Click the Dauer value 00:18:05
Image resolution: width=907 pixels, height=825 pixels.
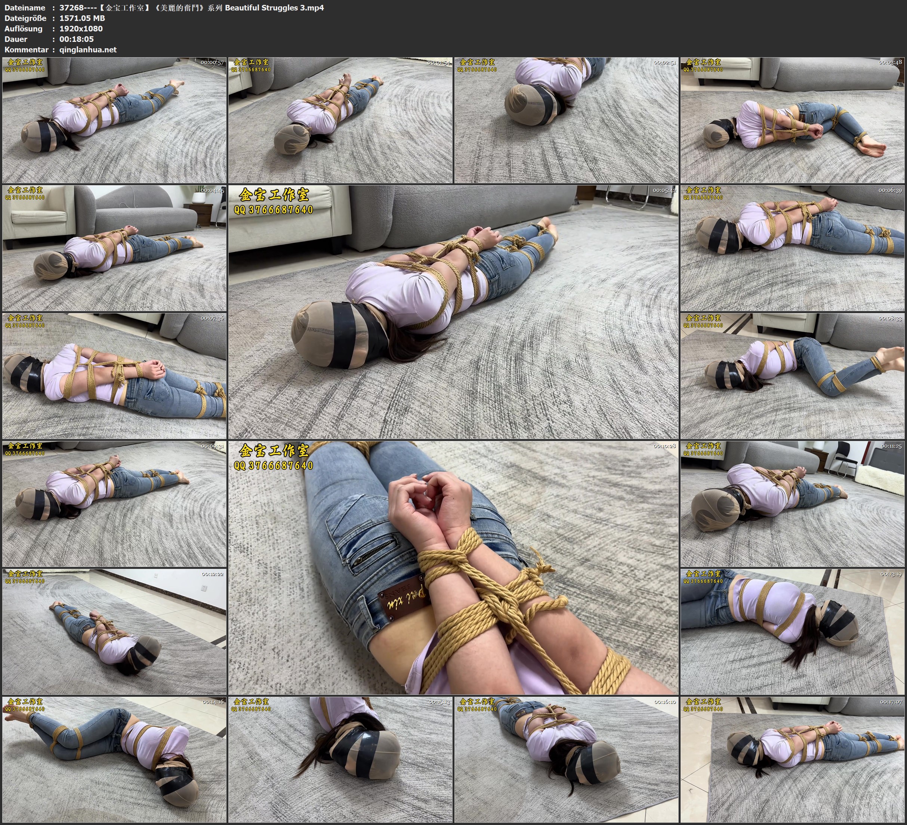[77, 39]
